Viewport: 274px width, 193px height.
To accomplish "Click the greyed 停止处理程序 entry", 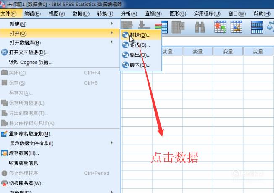I will (60, 173).
